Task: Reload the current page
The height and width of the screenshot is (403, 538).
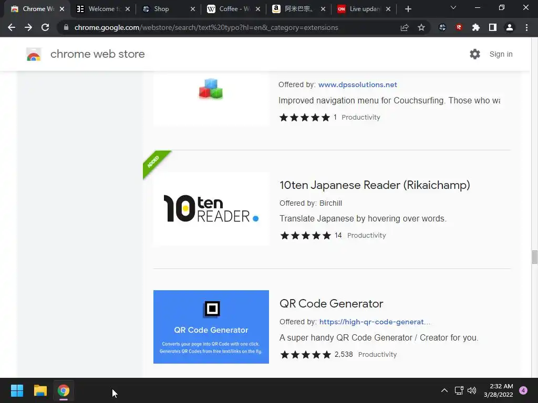Action: click(45, 27)
